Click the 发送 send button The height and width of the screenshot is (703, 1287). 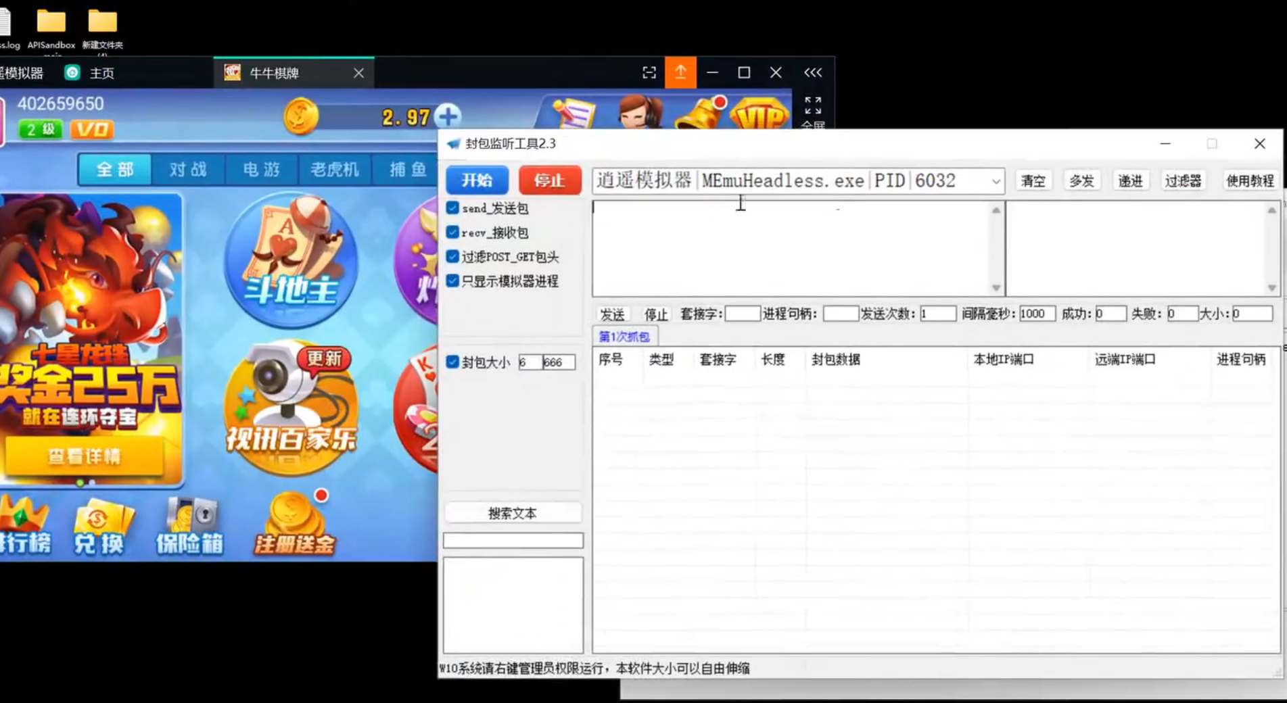613,314
